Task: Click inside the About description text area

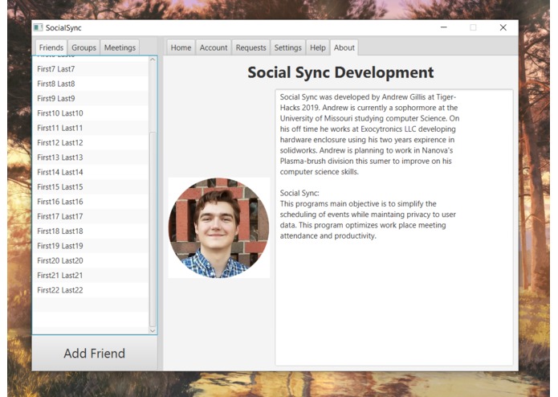Action: [394, 228]
